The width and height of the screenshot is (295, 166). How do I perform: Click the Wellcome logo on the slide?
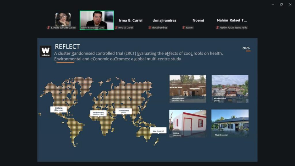point(46,51)
